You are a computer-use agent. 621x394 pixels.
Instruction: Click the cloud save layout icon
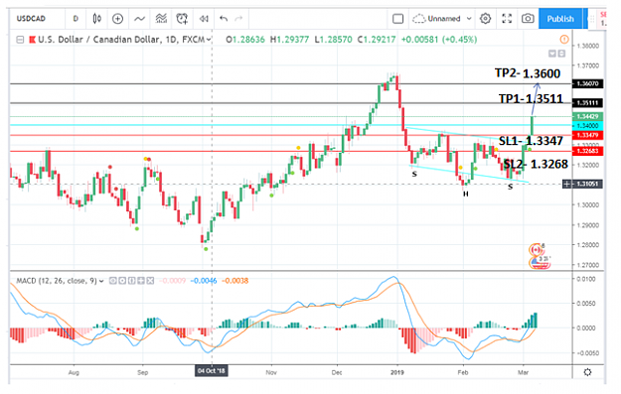pos(418,19)
